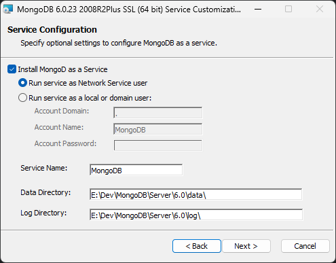Screen dimensions: 336x263
Task: Click the Service Configuration heading
Action: coord(52,30)
